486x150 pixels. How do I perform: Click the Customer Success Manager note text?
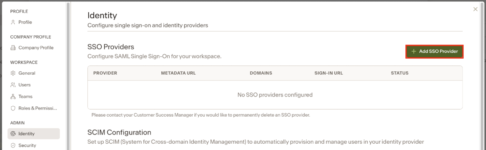pyautogui.click(x=201, y=115)
